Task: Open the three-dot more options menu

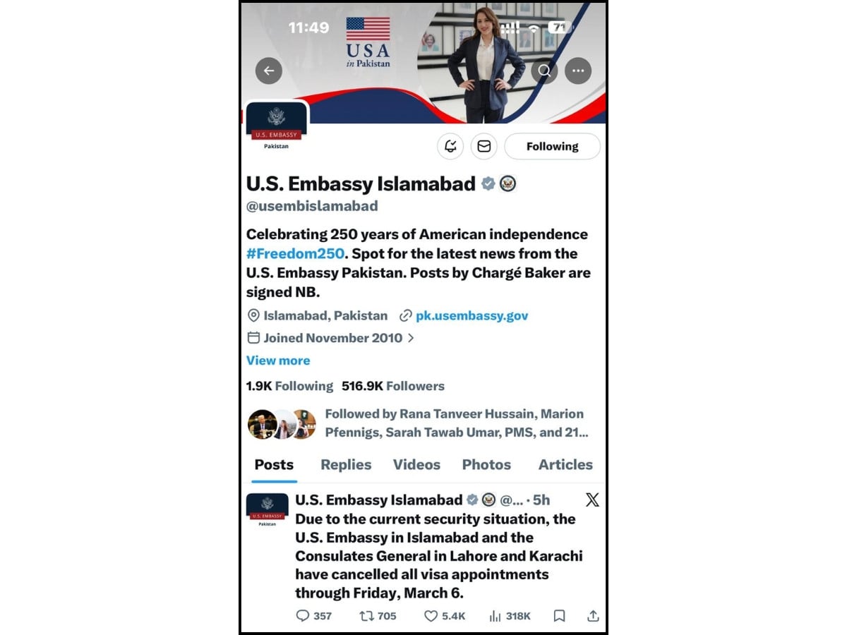Action: coord(578,71)
